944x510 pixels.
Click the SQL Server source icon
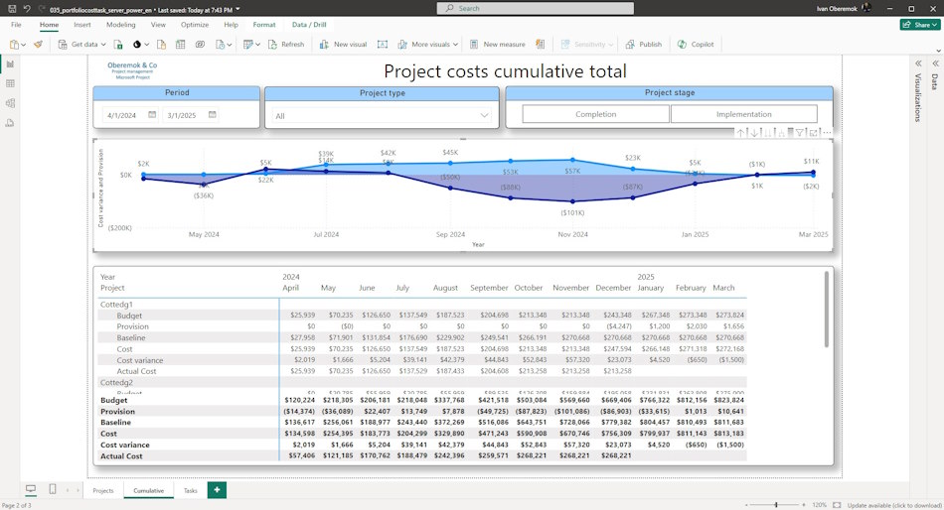coord(161,45)
